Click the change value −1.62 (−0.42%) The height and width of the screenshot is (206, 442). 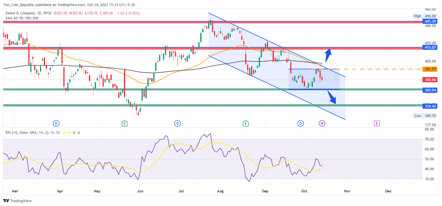pyautogui.click(x=127, y=13)
